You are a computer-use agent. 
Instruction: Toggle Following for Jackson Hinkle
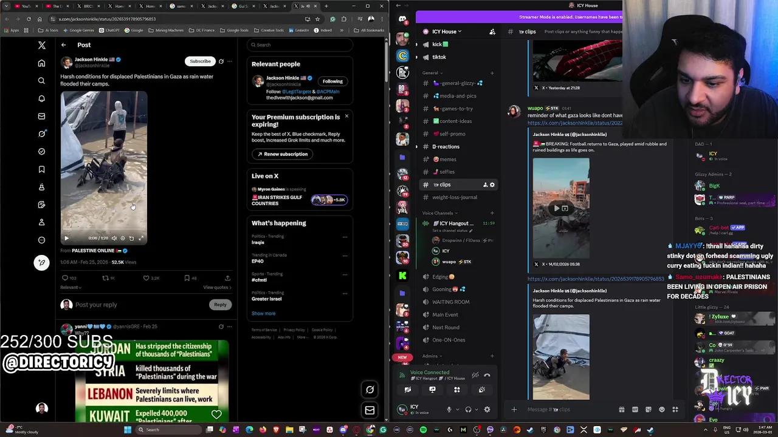tap(332, 81)
